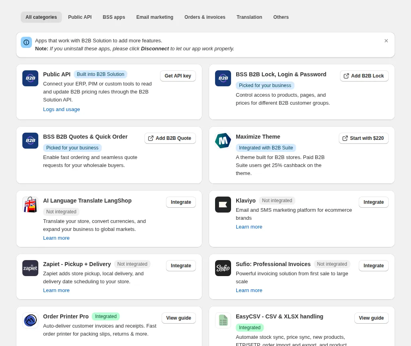
Task: Click EasyCSV Integrated badge
Action: pos(250,328)
